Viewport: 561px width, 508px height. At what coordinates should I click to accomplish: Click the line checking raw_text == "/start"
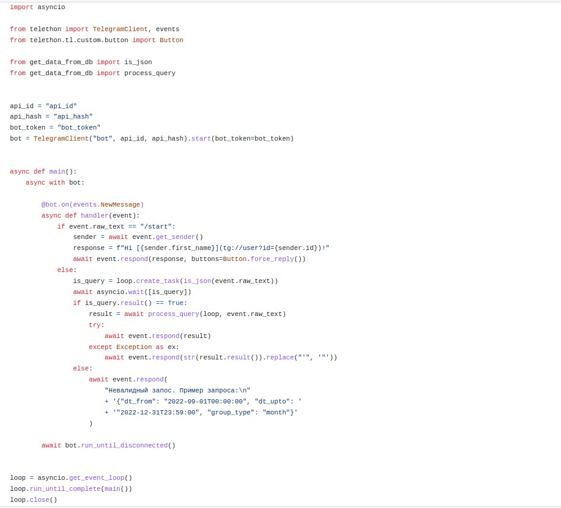click(x=116, y=227)
